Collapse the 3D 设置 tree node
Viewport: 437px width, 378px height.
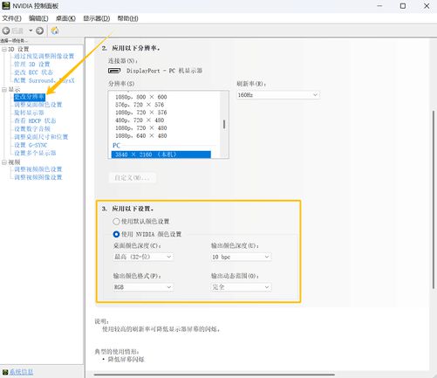click(x=4, y=49)
